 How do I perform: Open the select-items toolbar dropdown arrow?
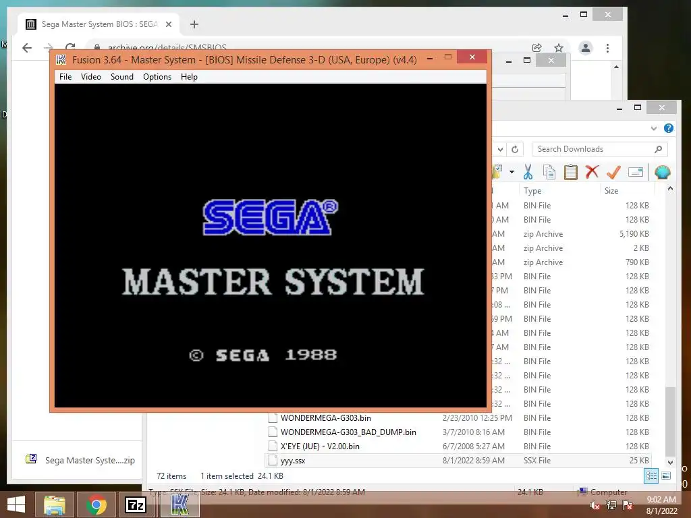click(512, 172)
